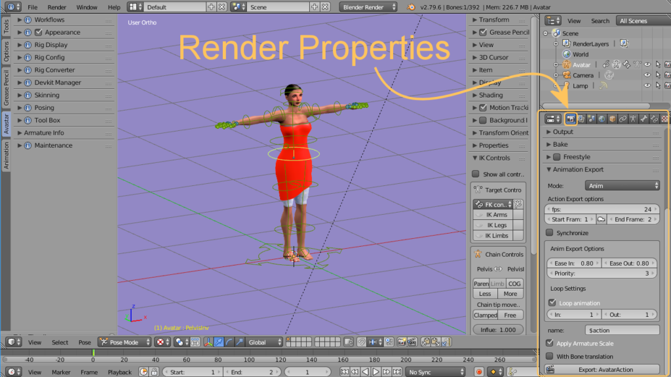Open the World properties tab icon

[x=602, y=118]
